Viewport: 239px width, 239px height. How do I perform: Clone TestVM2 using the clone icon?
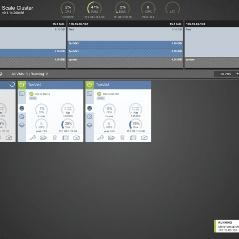(x=65, y=138)
